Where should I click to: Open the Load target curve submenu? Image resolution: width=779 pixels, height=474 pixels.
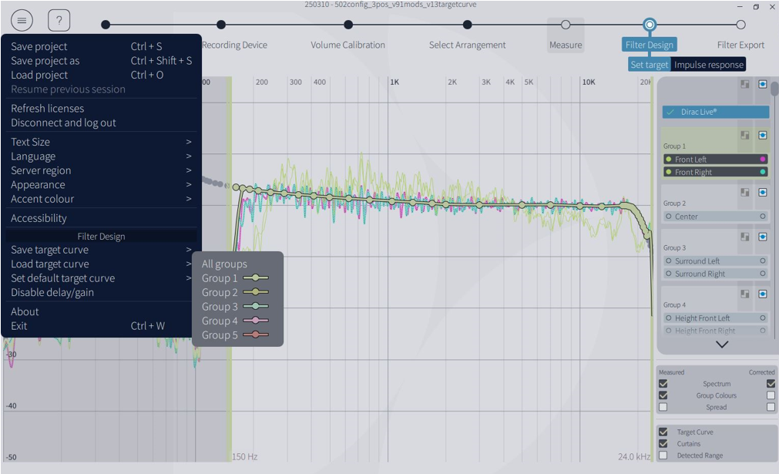pos(102,264)
